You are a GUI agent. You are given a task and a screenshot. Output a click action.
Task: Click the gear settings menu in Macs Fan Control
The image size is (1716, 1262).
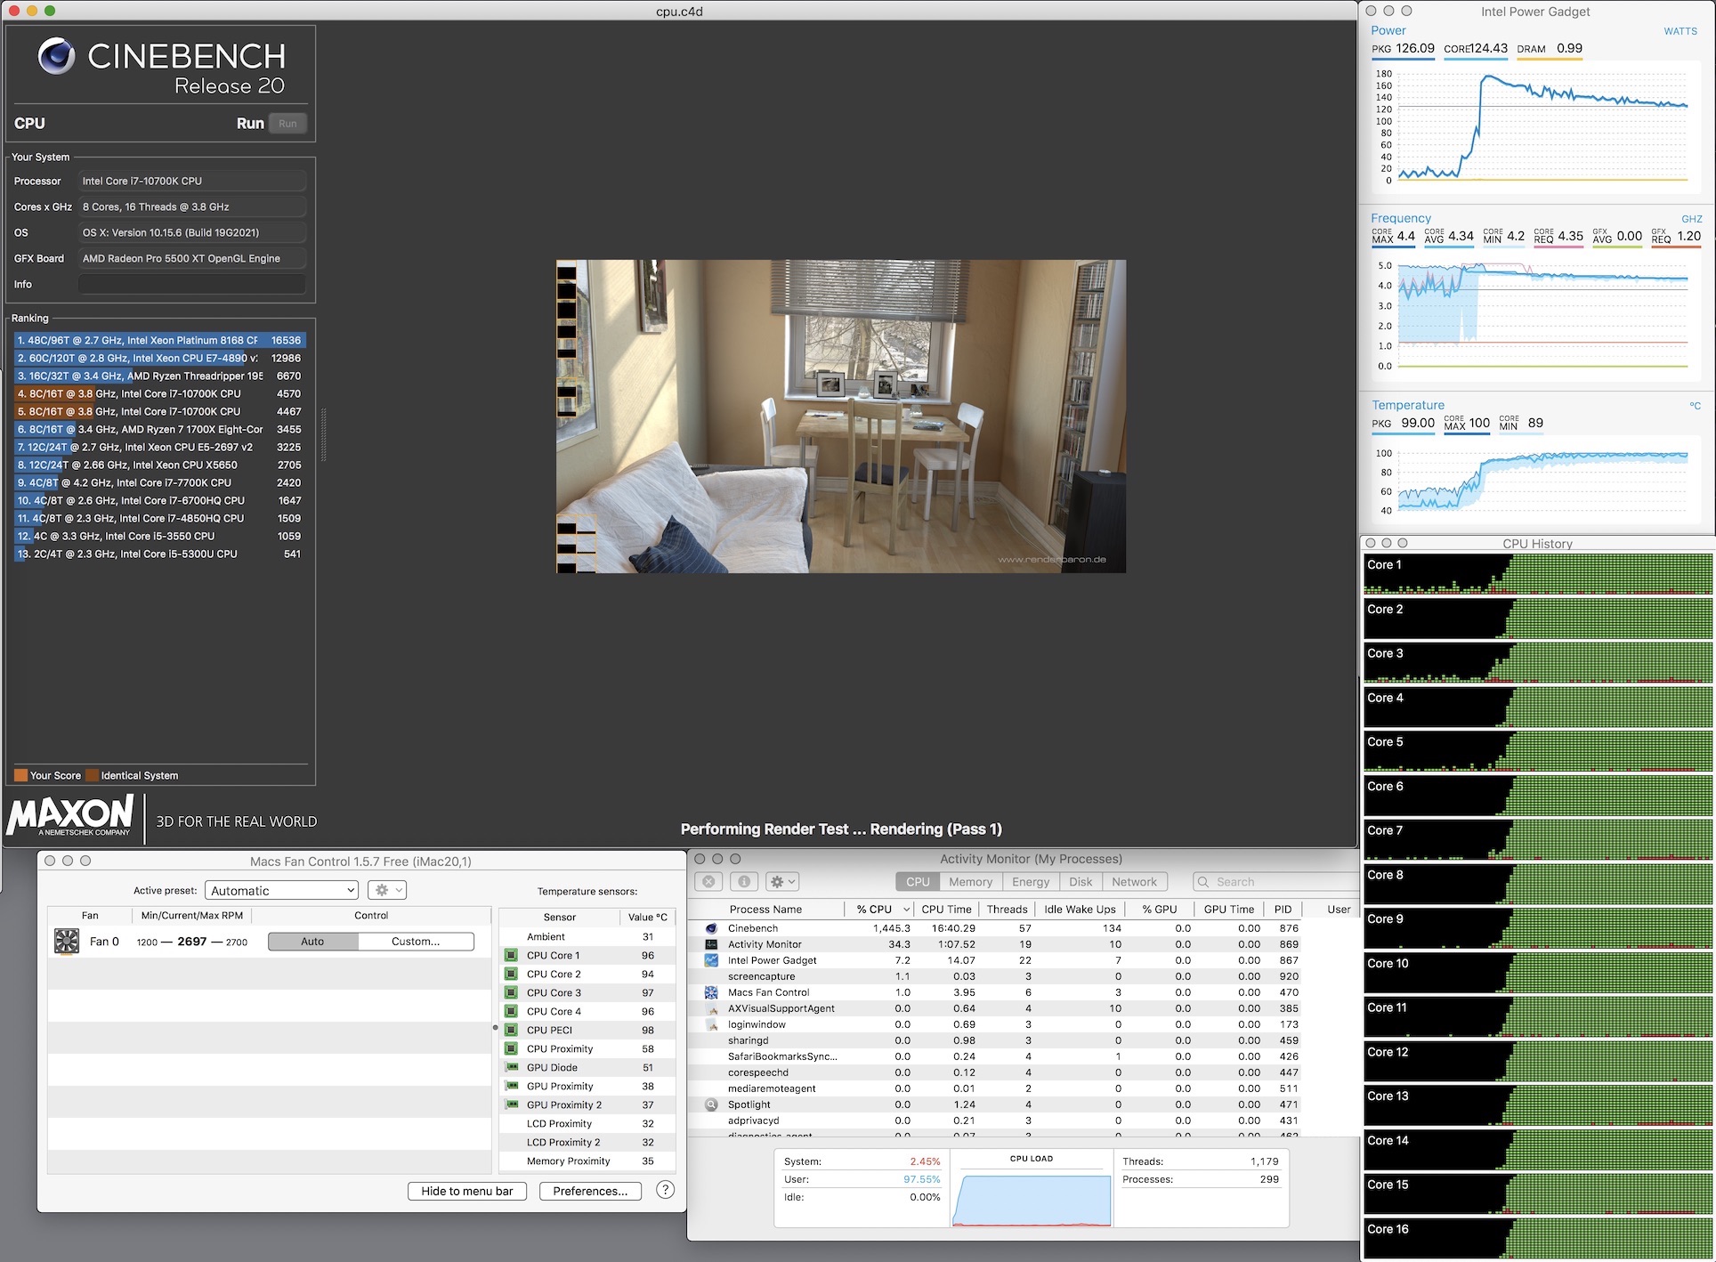pos(388,890)
